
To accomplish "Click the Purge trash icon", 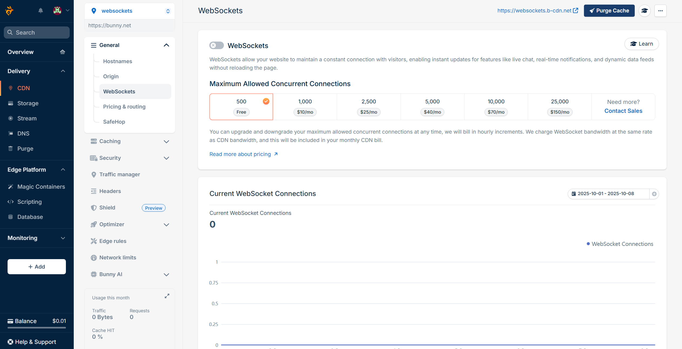I will coord(11,148).
